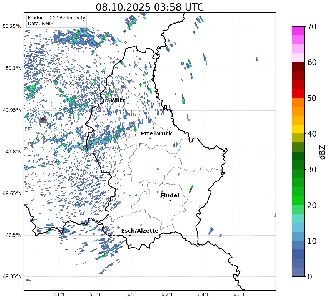Pick the bright magenta swatch at colorbar top

298,31
